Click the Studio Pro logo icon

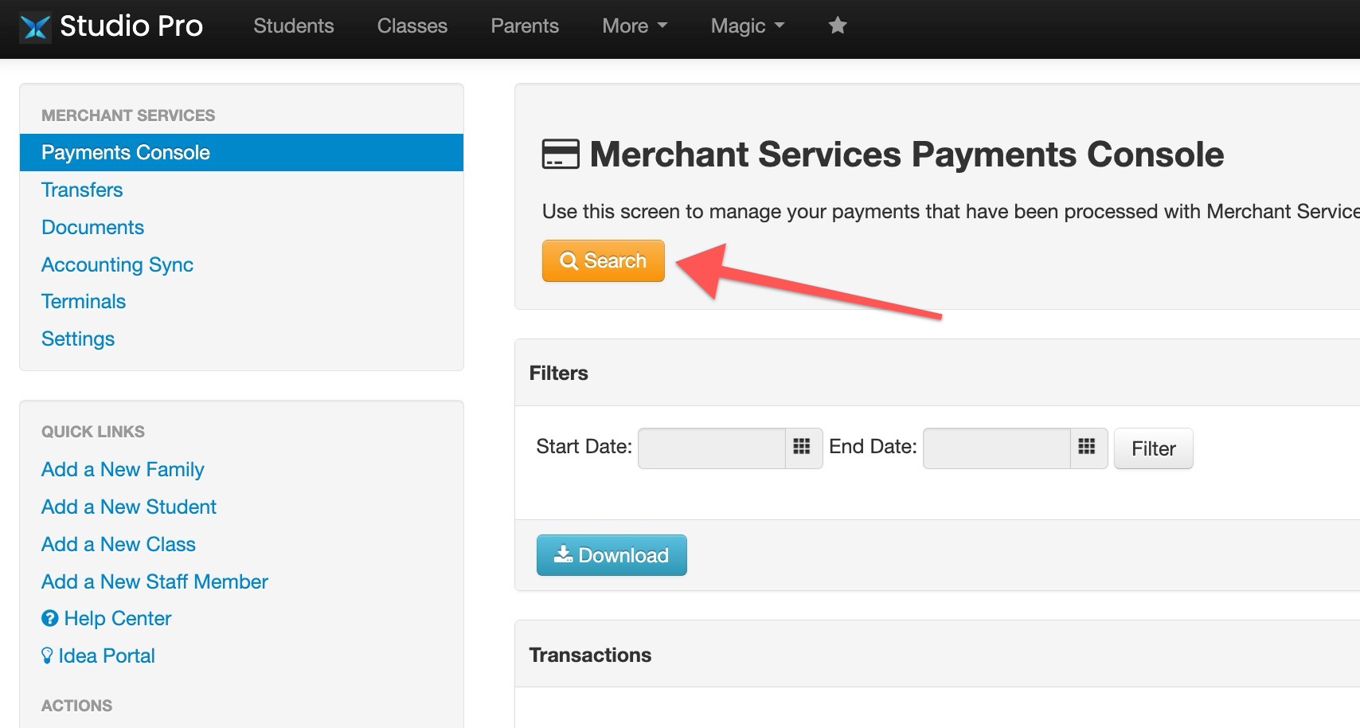click(35, 27)
